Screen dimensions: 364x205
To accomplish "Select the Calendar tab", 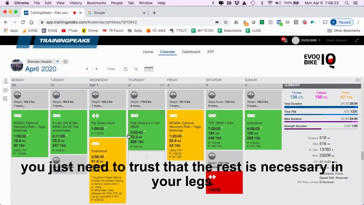I will 167,52.
